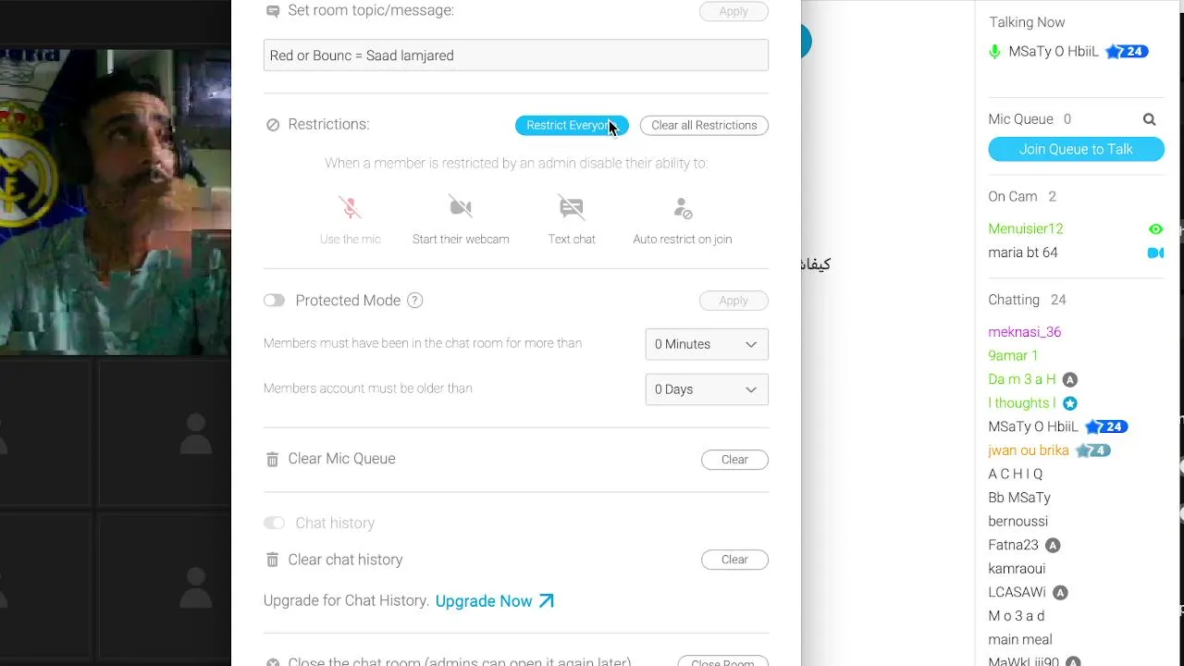Click the camera icon beside maria bt 64
Viewport: 1184px width, 666px height.
pyautogui.click(x=1155, y=253)
